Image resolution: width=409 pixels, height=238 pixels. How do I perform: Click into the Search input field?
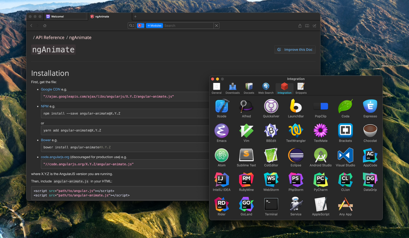click(188, 26)
